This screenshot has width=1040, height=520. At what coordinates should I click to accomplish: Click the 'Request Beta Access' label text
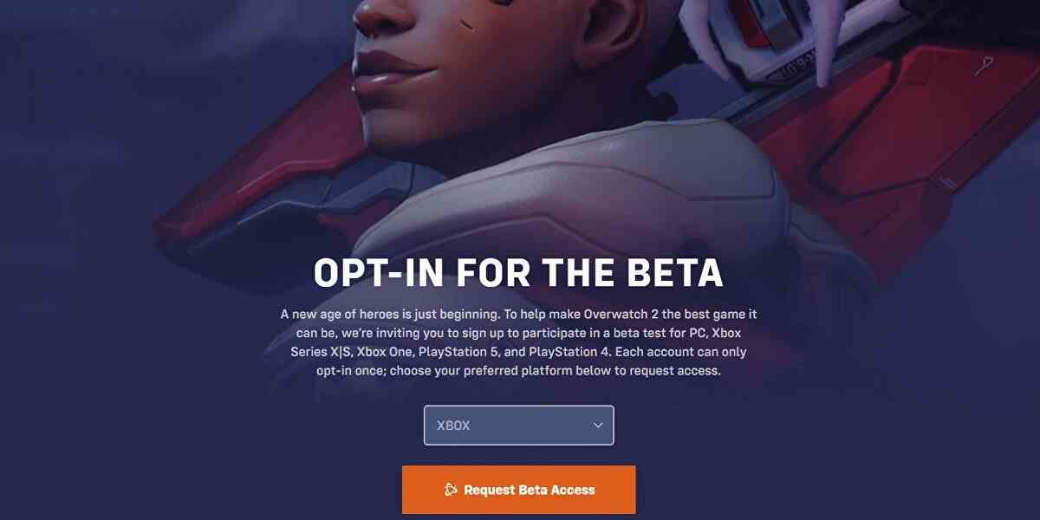pos(530,490)
